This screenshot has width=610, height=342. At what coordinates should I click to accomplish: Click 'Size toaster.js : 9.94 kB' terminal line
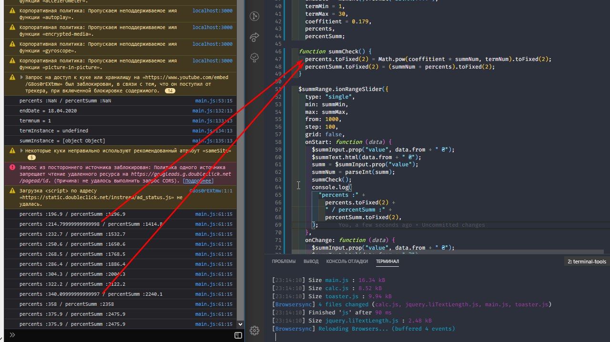click(x=331, y=296)
